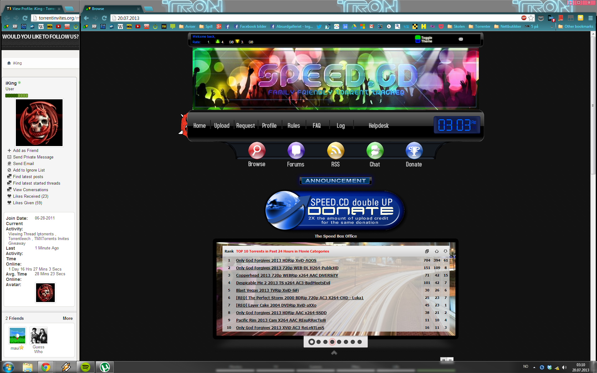597x373 pixels.
Task: Click the mail envelope icon in header
Action: coord(461,39)
